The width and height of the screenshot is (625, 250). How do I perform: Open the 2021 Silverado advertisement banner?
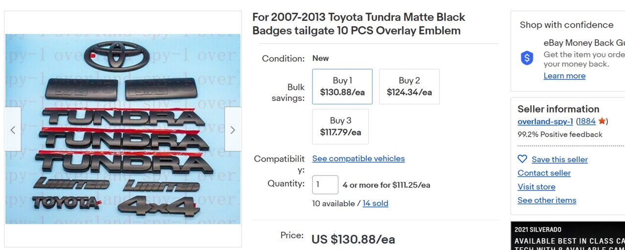568,236
